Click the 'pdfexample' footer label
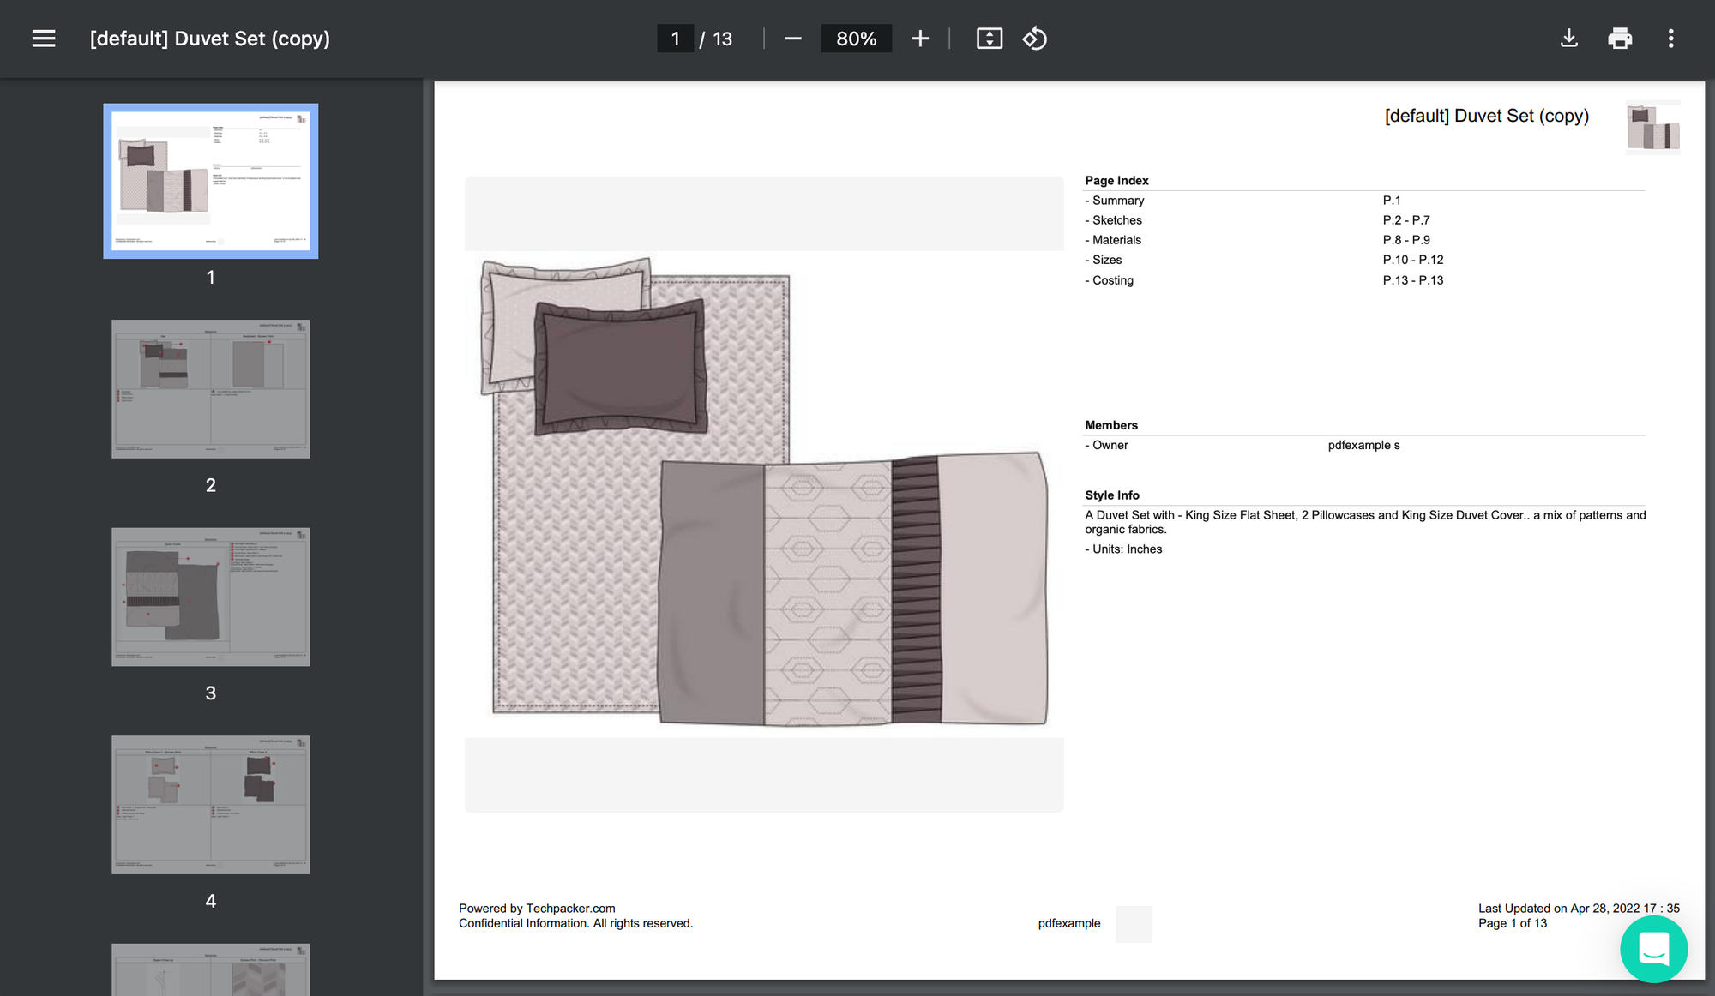Screen dimensions: 1715x996 coord(1069,923)
